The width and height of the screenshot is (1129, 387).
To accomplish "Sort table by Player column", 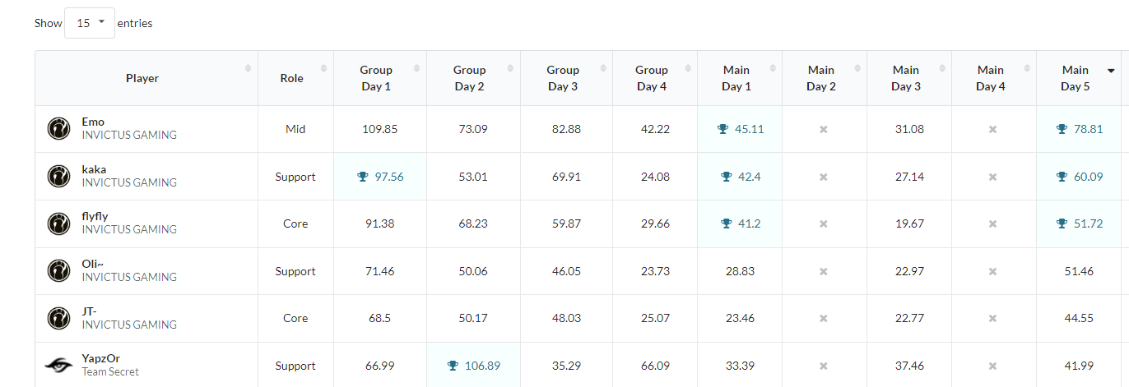I will coord(142,78).
